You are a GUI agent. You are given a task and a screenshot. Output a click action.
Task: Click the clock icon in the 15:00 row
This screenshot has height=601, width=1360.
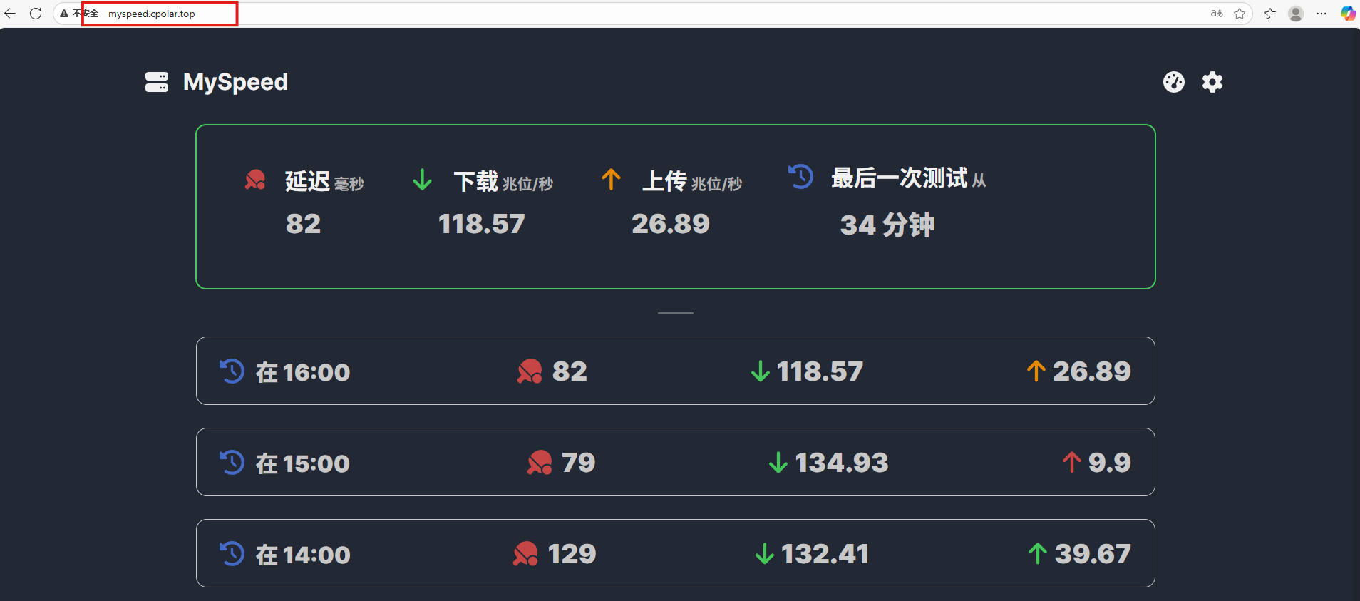click(x=232, y=463)
